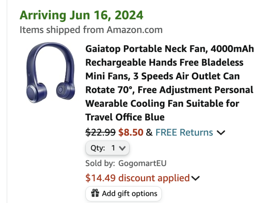Expand the $14.49 discount applied details

point(195,178)
